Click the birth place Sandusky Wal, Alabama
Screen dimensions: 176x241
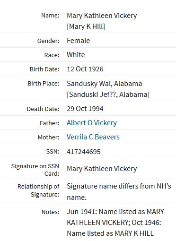[x=105, y=84]
